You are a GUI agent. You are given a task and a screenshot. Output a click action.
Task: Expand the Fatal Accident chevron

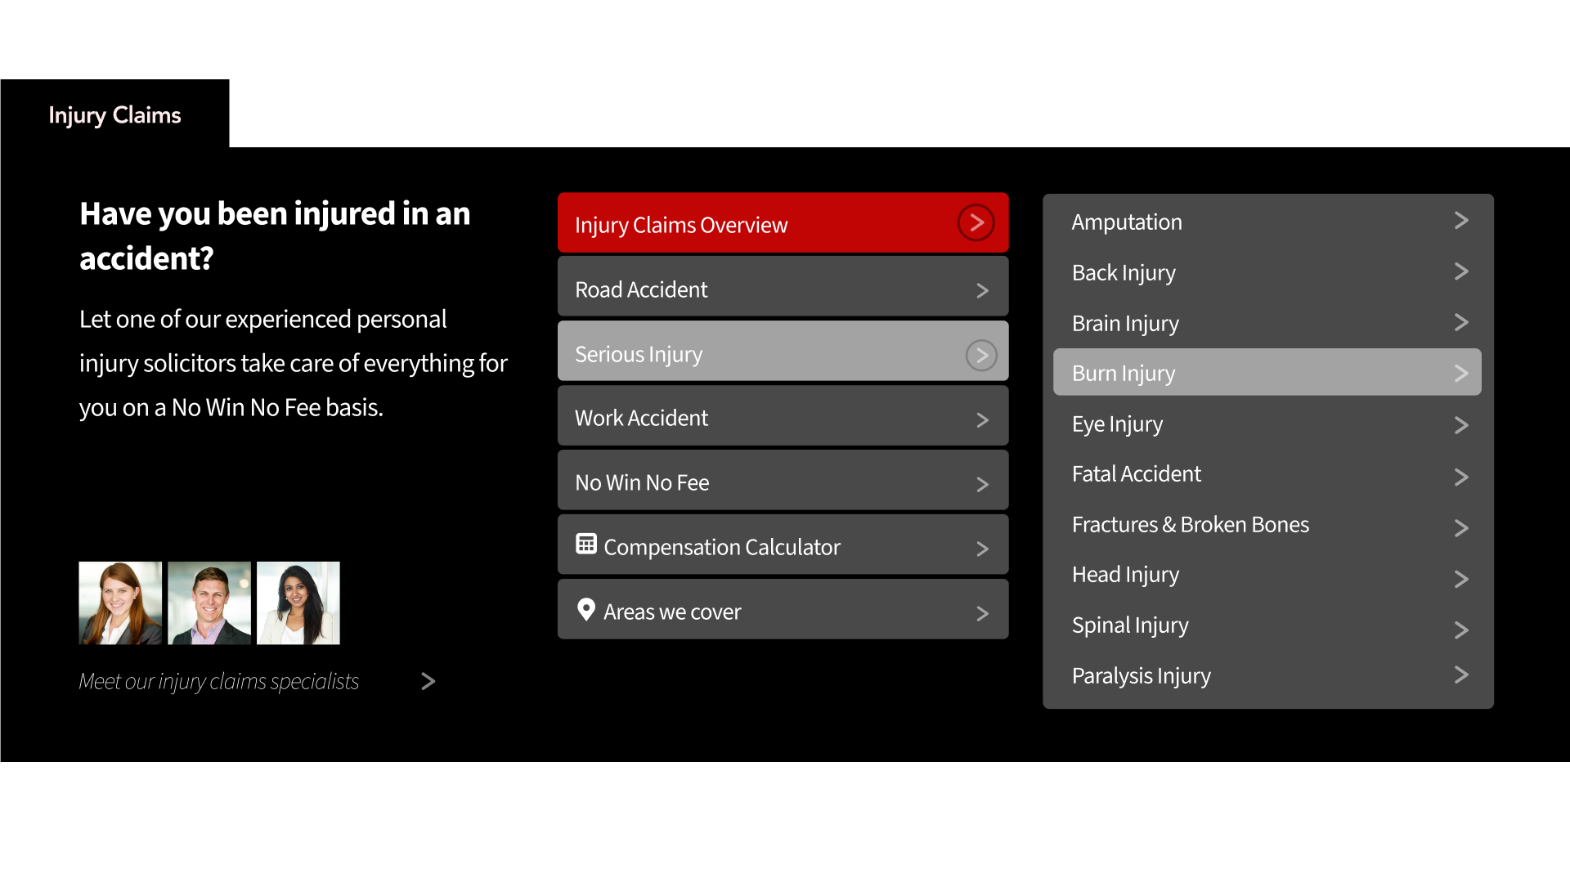1461,477
